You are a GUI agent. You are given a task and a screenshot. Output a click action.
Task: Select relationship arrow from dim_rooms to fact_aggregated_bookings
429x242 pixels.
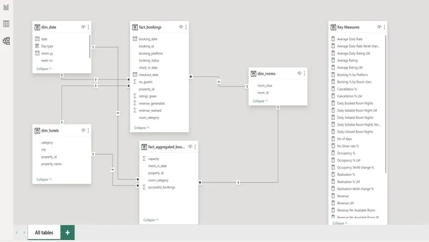click(x=238, y=182)
